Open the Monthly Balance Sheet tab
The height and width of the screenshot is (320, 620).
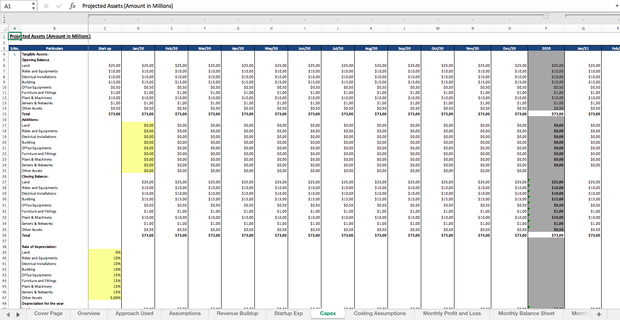(x=526, y=313)
